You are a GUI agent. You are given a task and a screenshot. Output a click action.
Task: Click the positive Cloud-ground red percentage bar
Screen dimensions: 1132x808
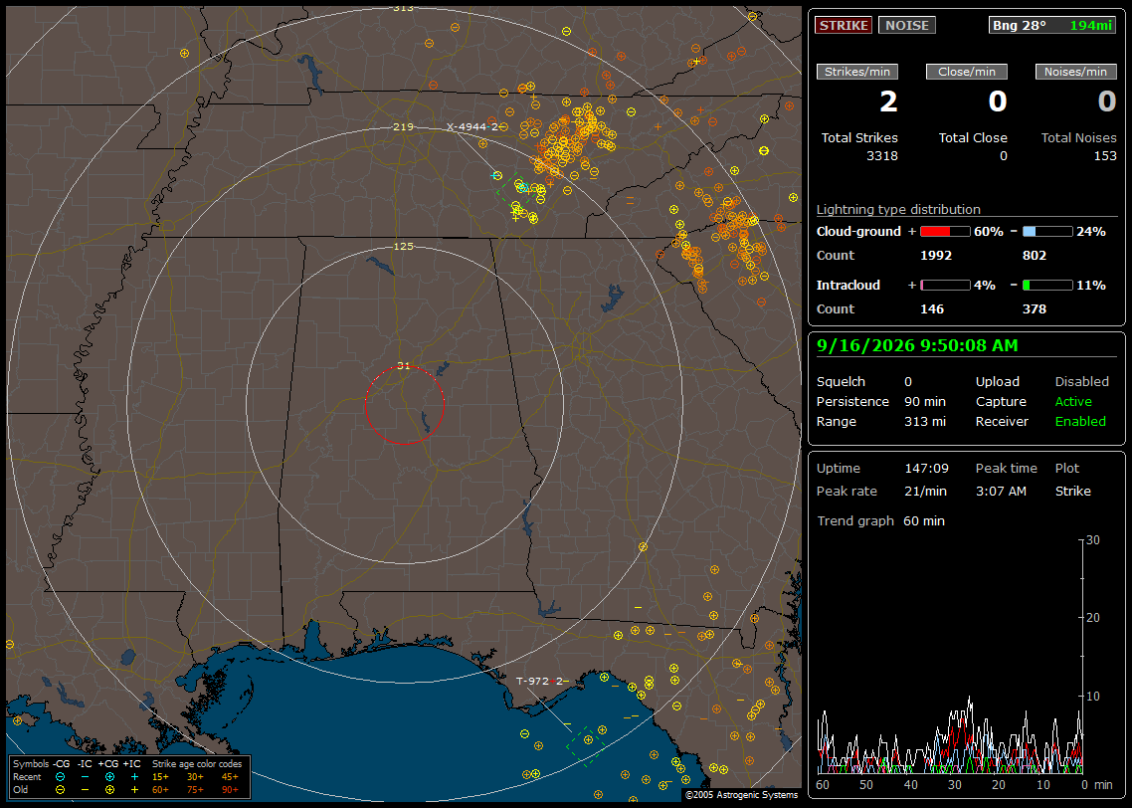point(945,232)
